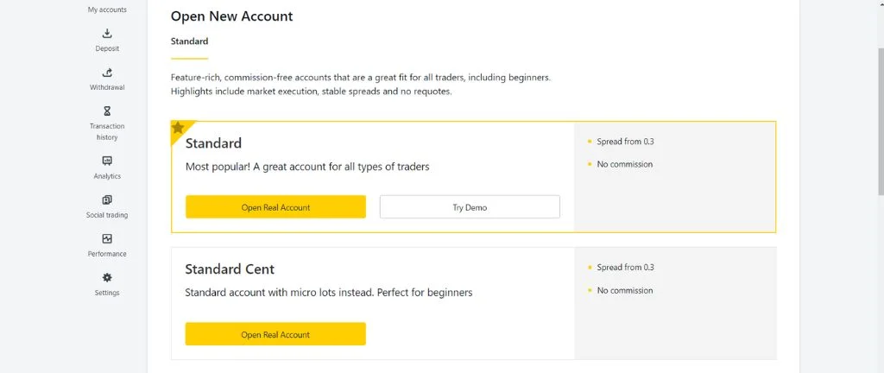
Task: Open Real Account for Standard
Action: 275,207
